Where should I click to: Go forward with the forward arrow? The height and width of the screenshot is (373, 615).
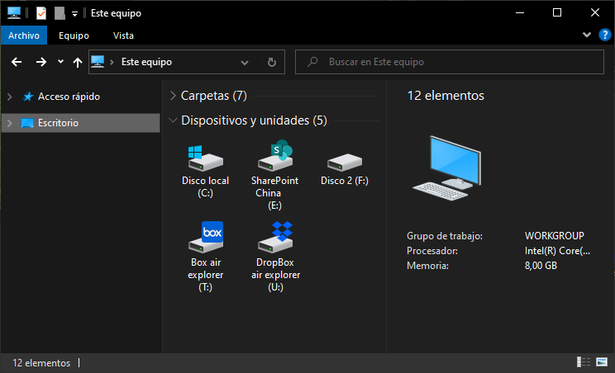[x=41, y=62]
